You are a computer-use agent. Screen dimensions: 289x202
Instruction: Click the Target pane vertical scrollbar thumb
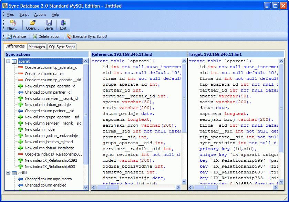[x=281, y=108]
